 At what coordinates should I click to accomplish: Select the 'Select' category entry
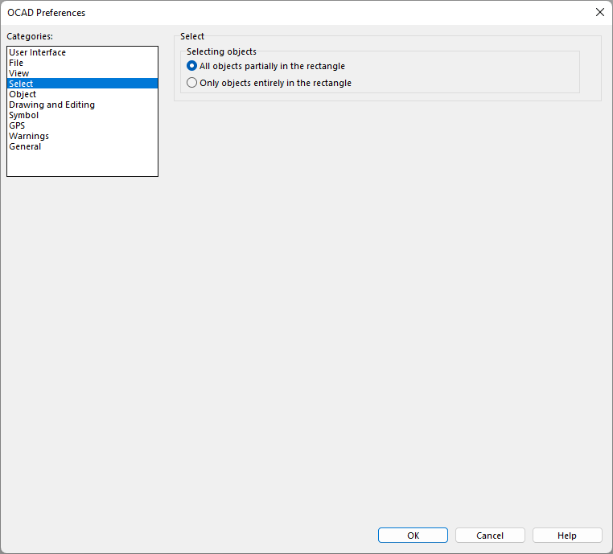click(x=83, y=84)
